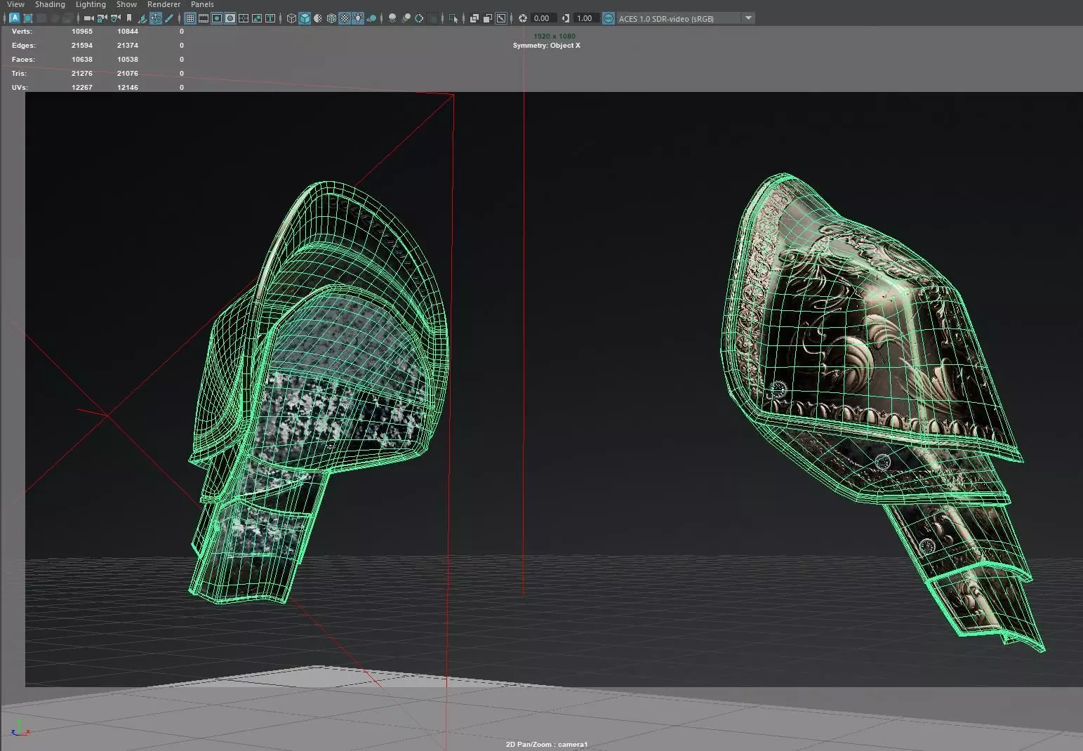Toggle the Safe Title overlay

point(270,18)
